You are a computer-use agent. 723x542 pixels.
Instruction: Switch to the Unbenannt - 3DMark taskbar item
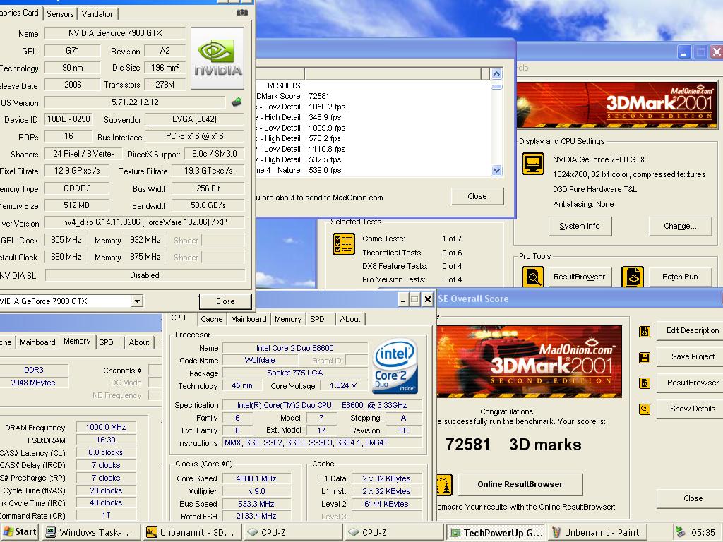(191, 532)
